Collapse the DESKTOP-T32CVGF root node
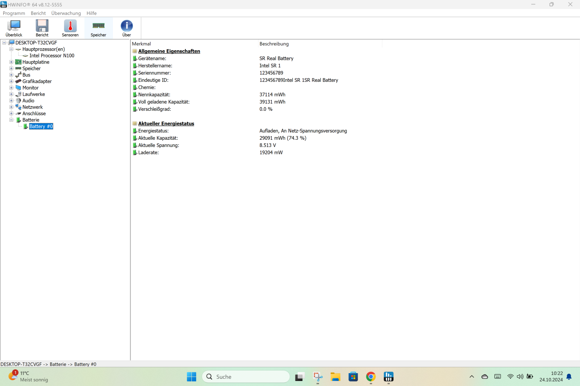The width and height of the screenshot is (580, 386). click(4, 43)
